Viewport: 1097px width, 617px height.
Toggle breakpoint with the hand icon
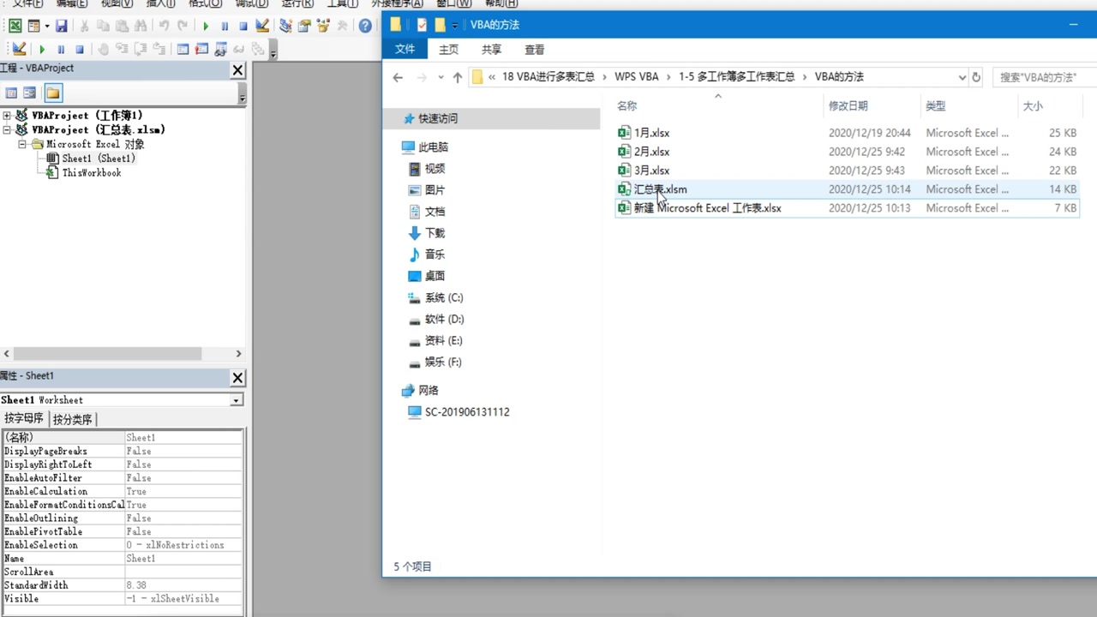(104, 50)
